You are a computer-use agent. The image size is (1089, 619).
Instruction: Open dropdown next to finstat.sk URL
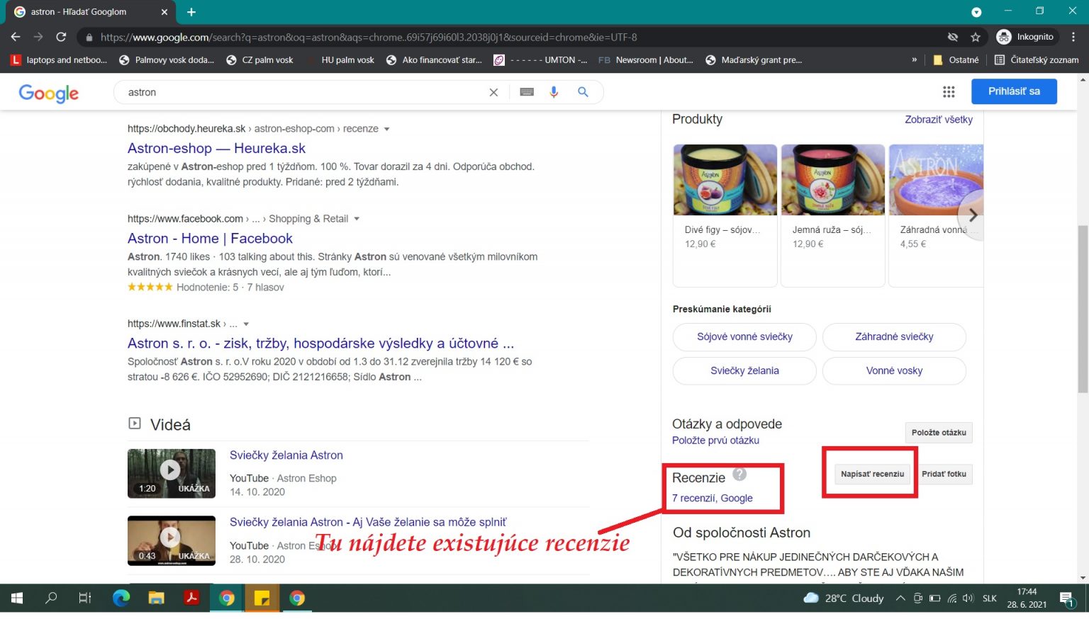tap(245, 324)
